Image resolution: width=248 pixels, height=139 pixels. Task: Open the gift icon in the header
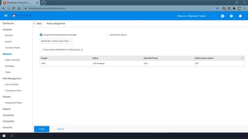point(222,16)
